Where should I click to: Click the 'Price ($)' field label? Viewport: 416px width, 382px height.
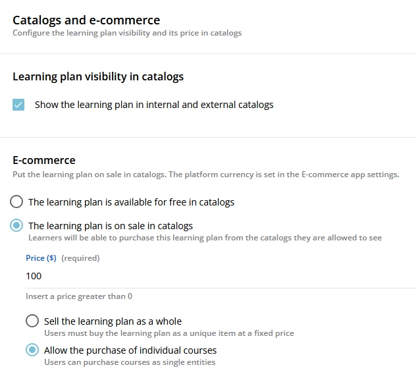[x=41, y=258]
